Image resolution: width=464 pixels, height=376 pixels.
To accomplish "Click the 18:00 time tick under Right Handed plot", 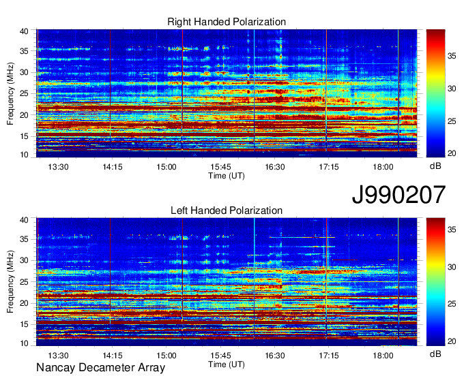I will [x=383, y=167].
